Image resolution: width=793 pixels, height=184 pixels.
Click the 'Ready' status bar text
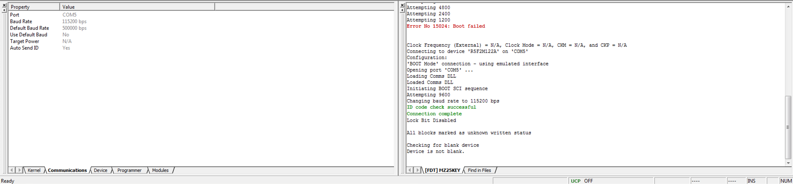8,181
